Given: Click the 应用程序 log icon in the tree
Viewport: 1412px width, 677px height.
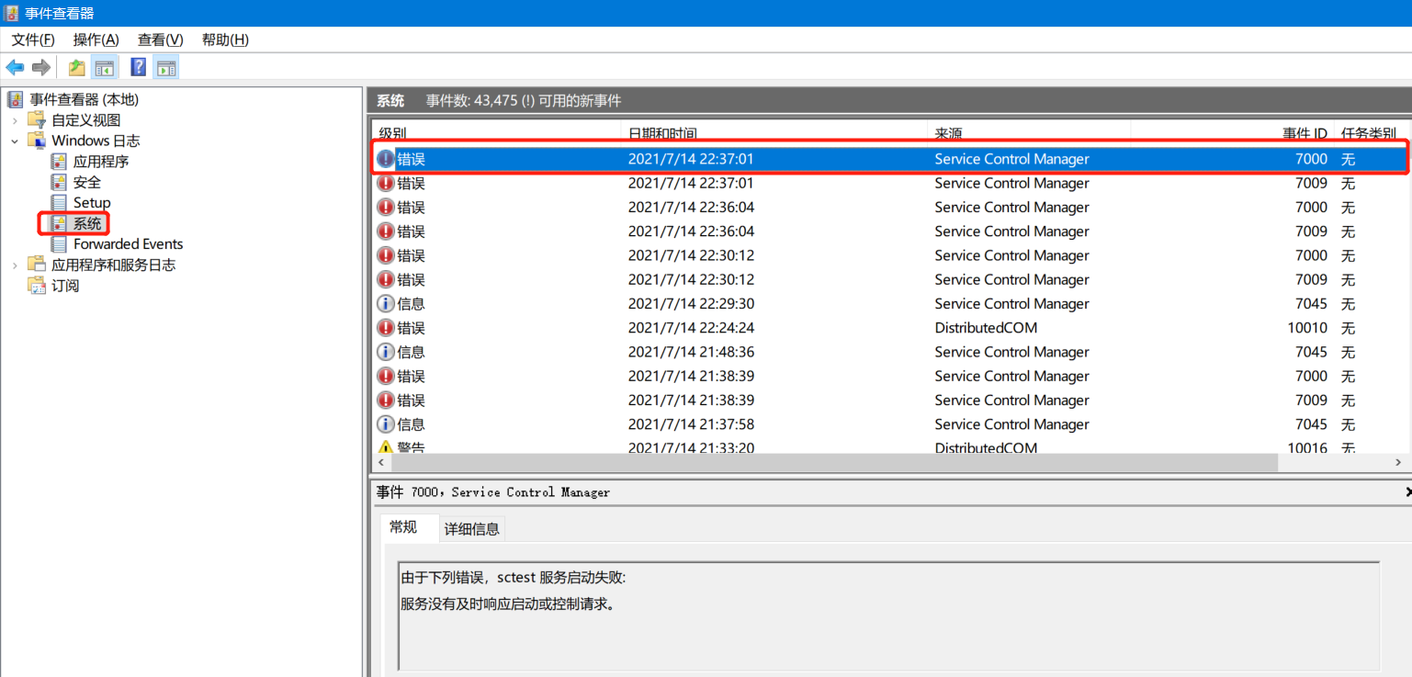Looking at the screenshot, I should coord(59,162).
